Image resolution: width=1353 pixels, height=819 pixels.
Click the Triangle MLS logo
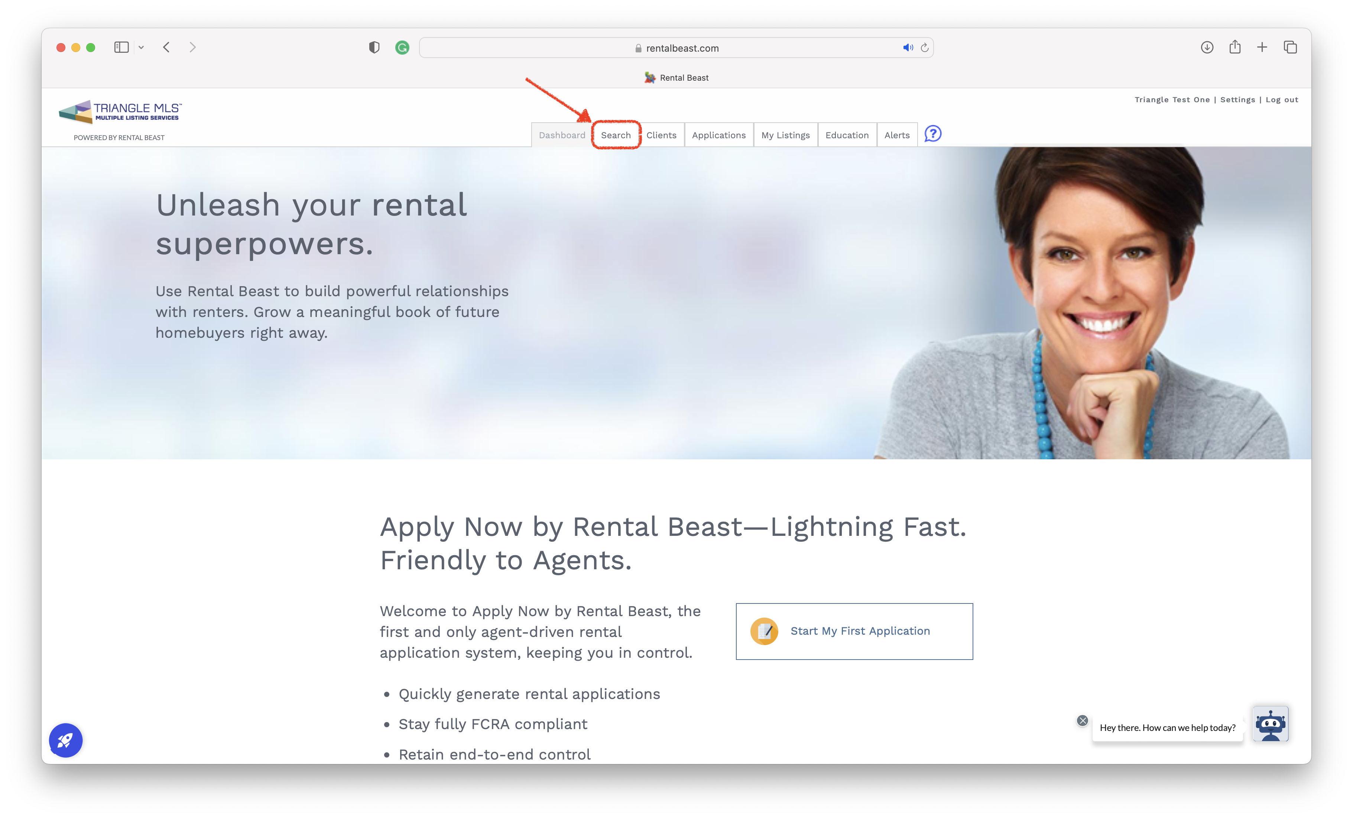tap(120, 111)
